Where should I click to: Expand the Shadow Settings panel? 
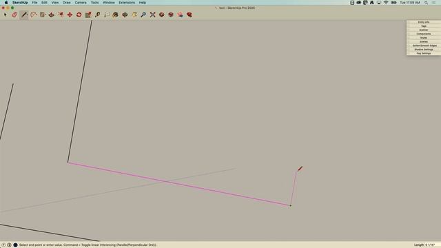point(424,50)
